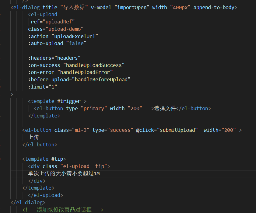Image resolution: width=256 pixels, height=213 pixels.
Task: Click handleUploadSuccess handler name
Action: 94,65
